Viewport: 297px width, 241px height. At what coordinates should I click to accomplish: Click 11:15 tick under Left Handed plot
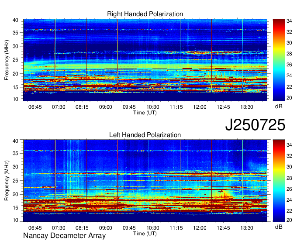click(x=176, y=228)
